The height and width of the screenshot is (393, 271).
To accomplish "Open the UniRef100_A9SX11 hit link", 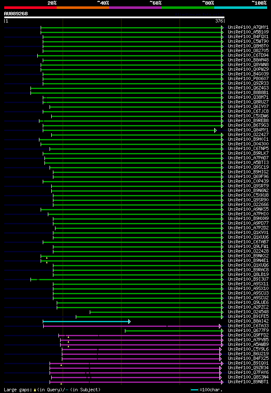I will 248,284.
